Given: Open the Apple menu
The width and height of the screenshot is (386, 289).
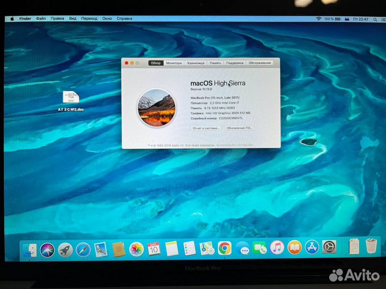Looking at the screenshot, I should tap(12, 19).
